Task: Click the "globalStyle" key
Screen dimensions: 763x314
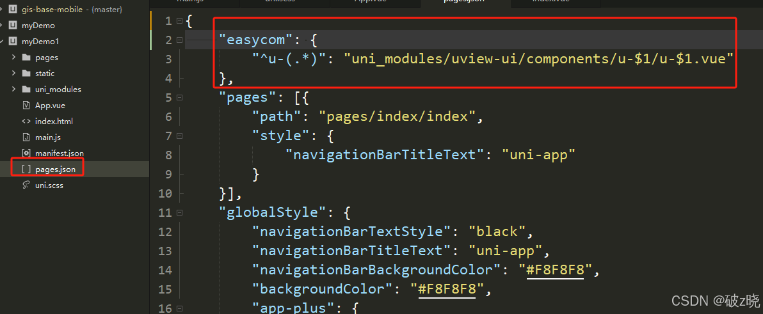Action: [273, 213]
